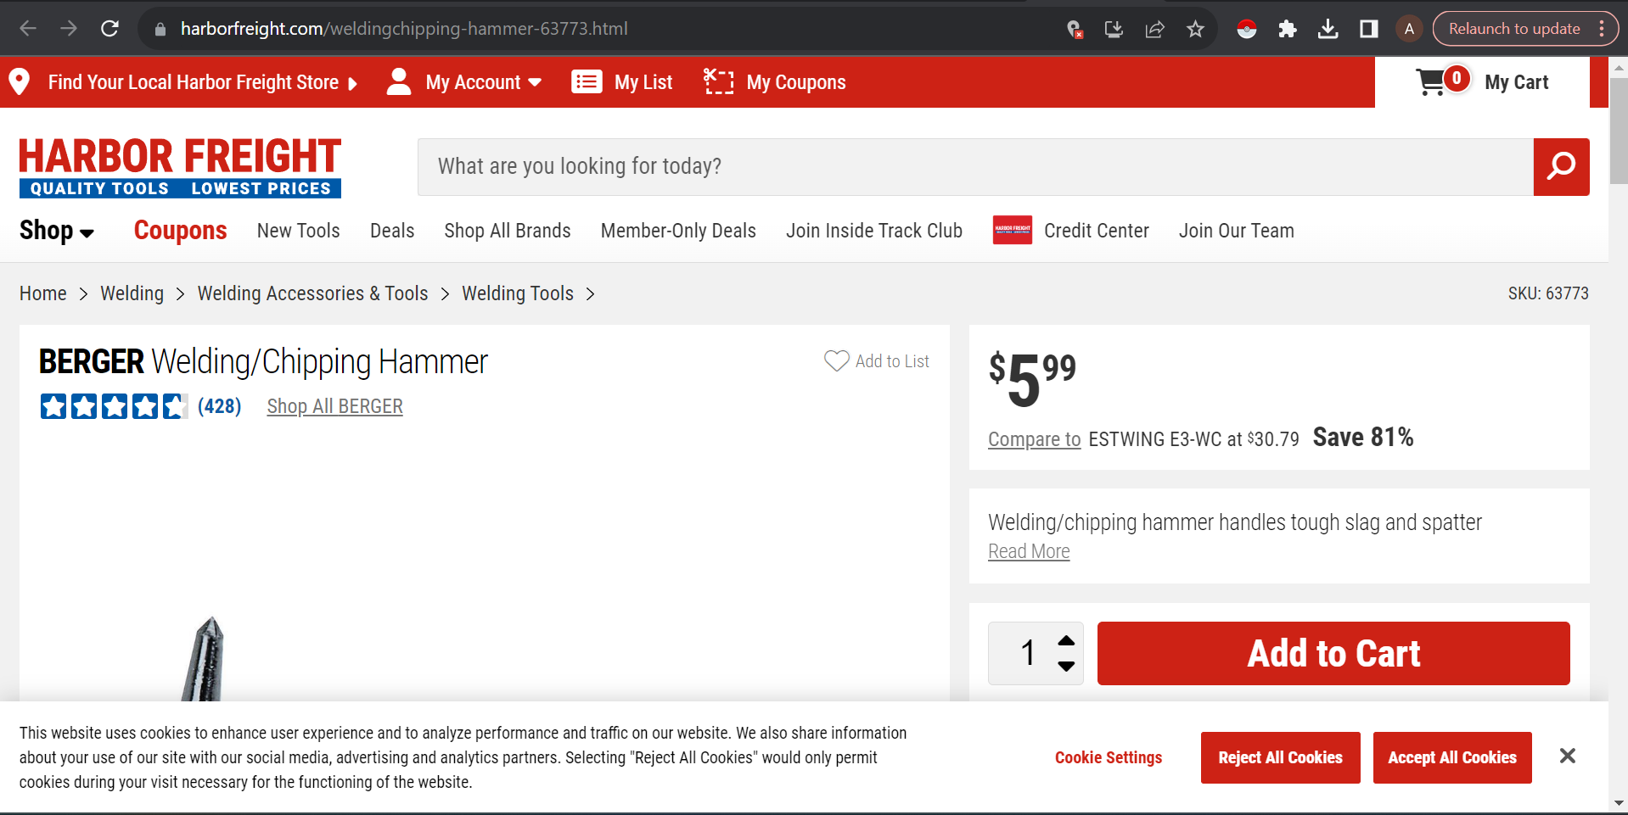Click the Add to List heart icon
The height and width of the screenshot is (815, 1628).
pyautogui.click(x=837, y=360)
